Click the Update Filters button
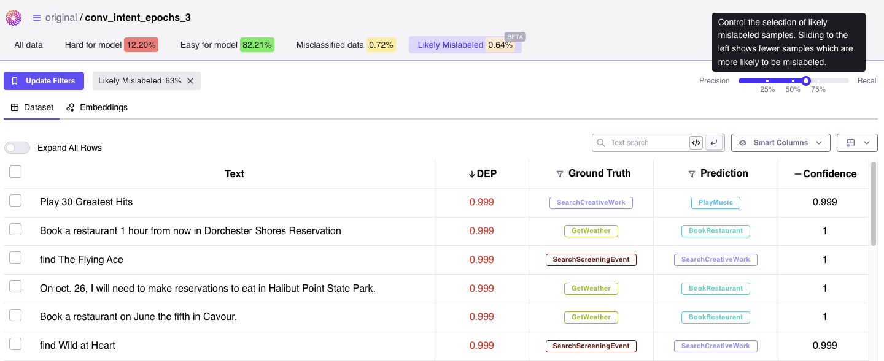 pos(44,81)
